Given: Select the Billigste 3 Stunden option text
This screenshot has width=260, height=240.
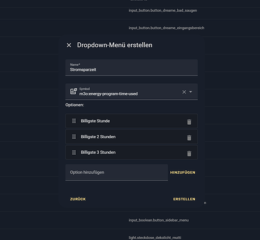Looking at the screenshot, I should (x=98, y=152).
